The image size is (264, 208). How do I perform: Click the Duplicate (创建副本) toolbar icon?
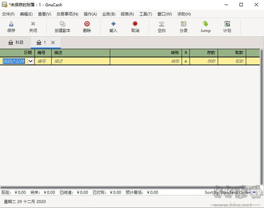[62, 24]
